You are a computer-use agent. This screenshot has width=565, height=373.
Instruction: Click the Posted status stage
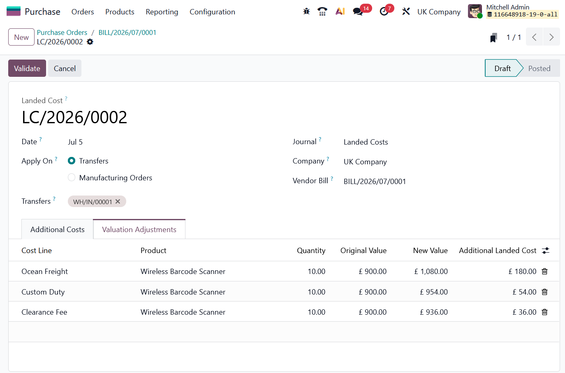[539, 68]
